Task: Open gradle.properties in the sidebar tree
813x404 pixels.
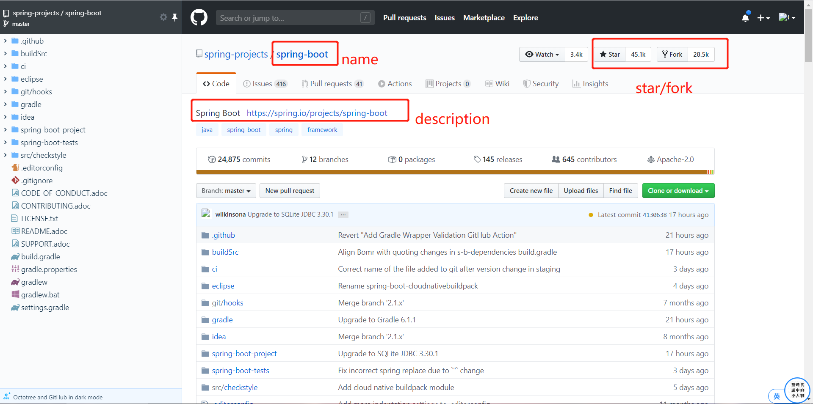Action: pos(49,269)
